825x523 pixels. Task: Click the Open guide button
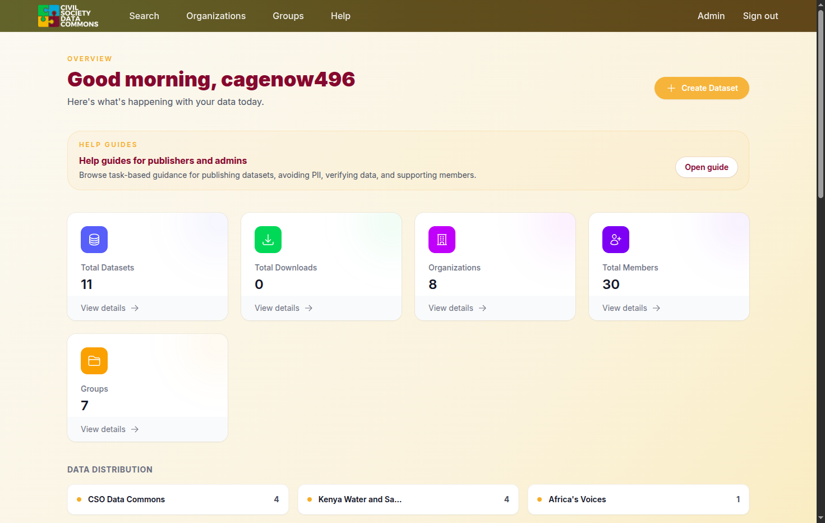pyautogui.click(x=707, y=167)
